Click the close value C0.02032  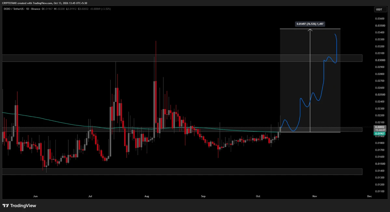(83, 9)
